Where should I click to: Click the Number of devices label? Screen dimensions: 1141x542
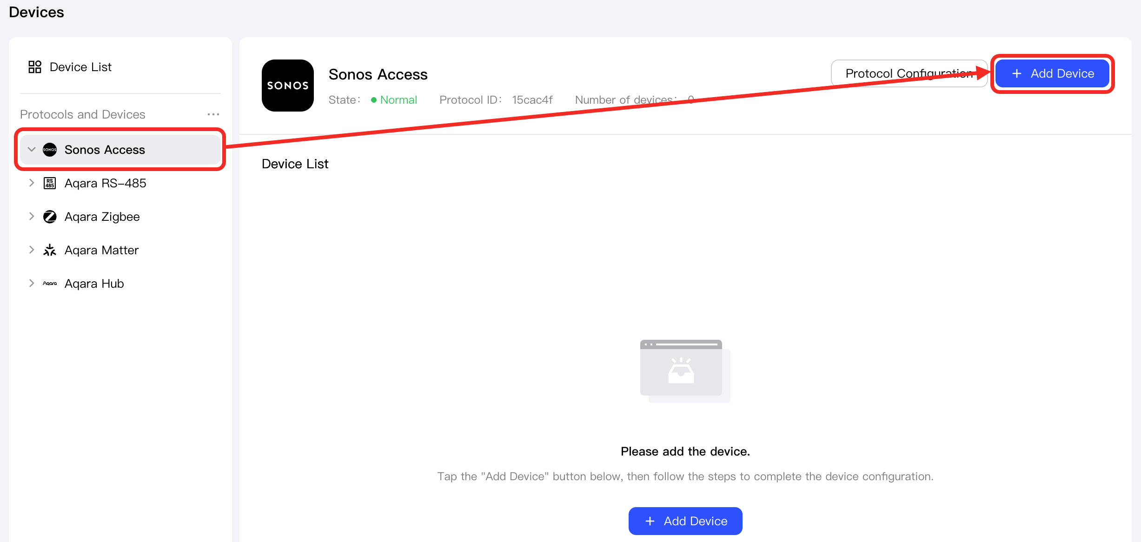click(x=626, y=100)
